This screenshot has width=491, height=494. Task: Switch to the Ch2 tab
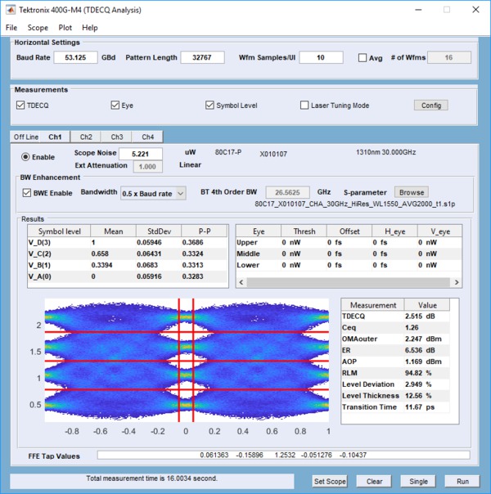[85, 137]
